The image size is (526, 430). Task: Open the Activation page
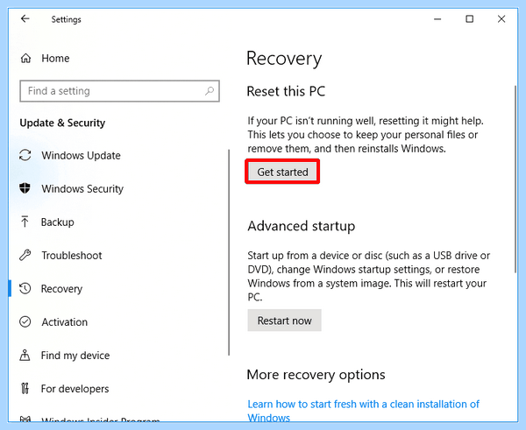pos(64,322)
